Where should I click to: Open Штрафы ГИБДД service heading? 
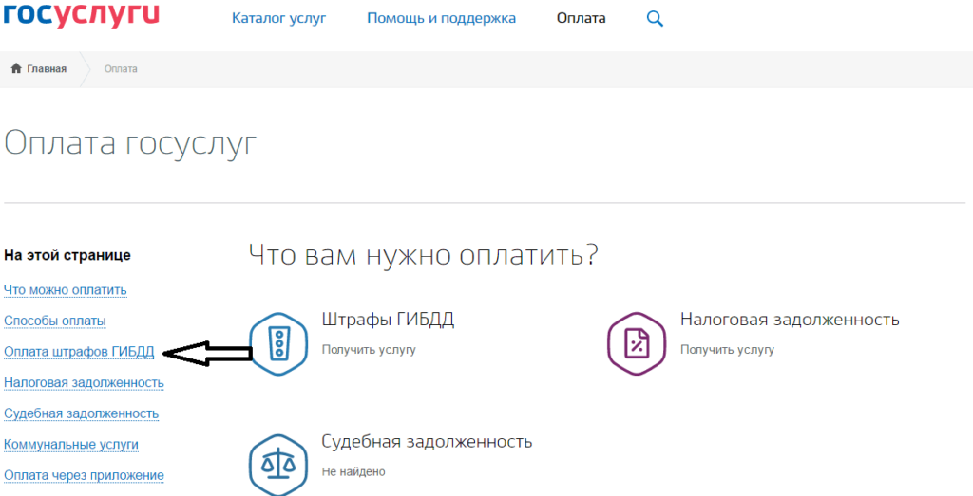[388, 320]
